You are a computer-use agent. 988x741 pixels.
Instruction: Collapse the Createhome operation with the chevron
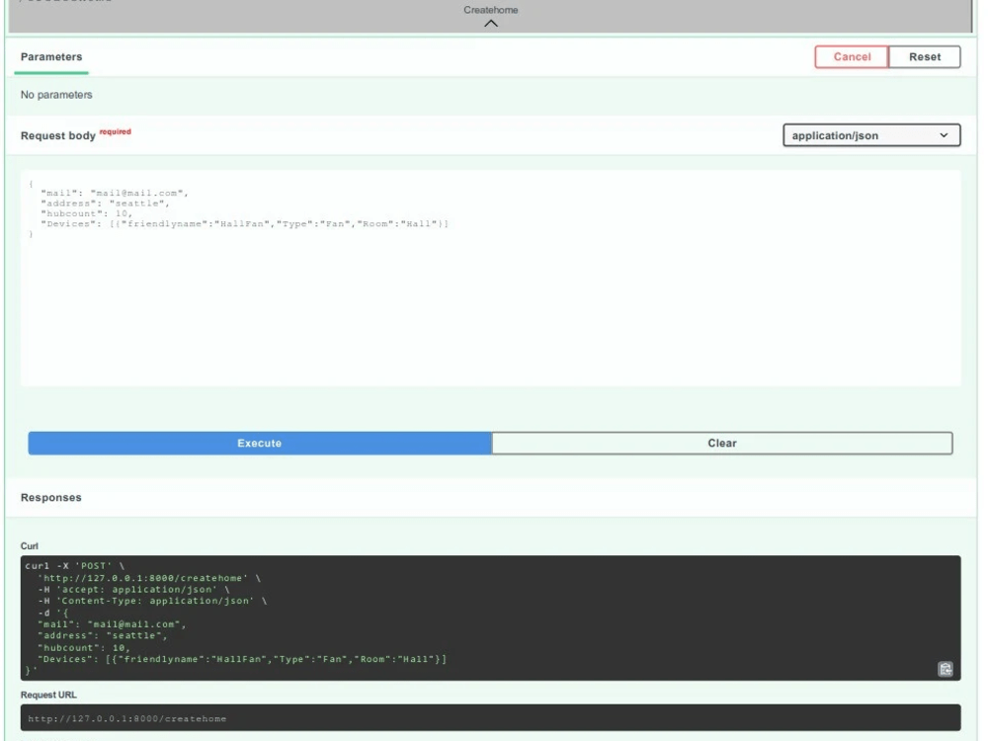[491, 24]
